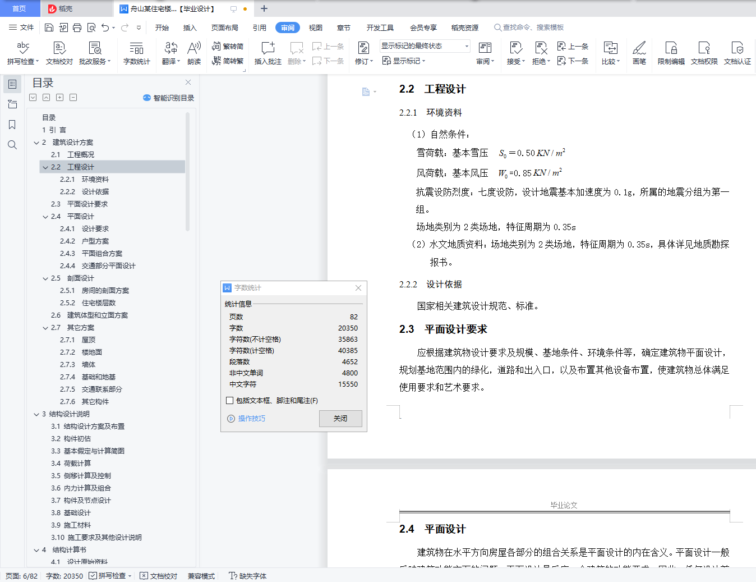This screenshot has width=756, height=582.
Task: Open the 操作技巧 tips link
Action: [247, 419]
